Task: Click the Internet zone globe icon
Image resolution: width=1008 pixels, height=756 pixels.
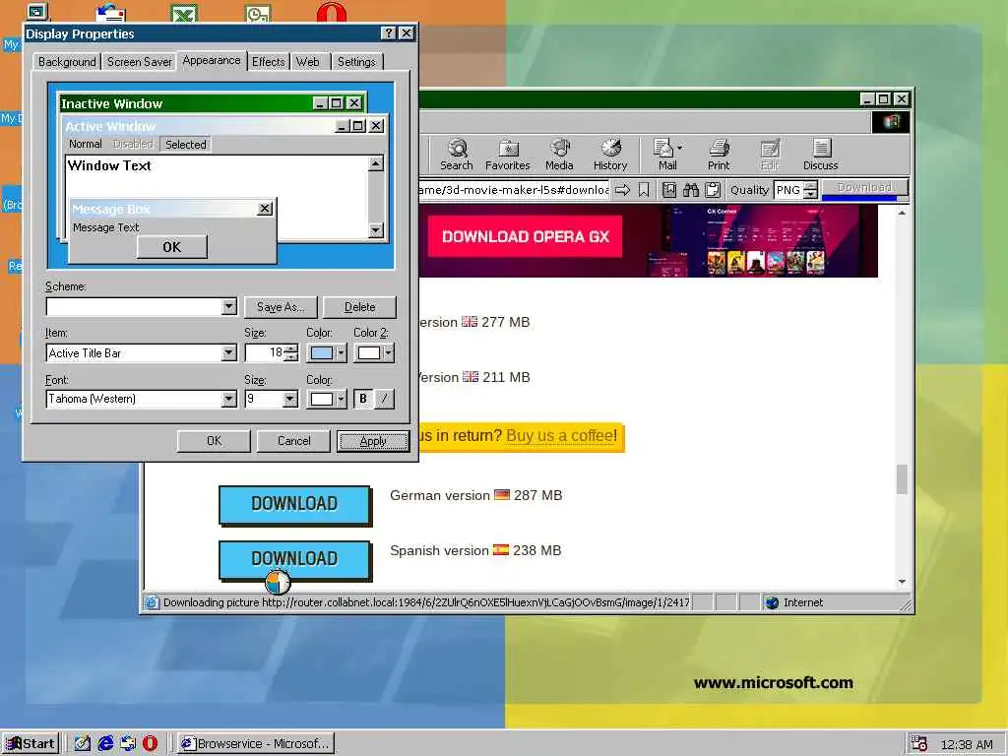Action: click(772, 602)
